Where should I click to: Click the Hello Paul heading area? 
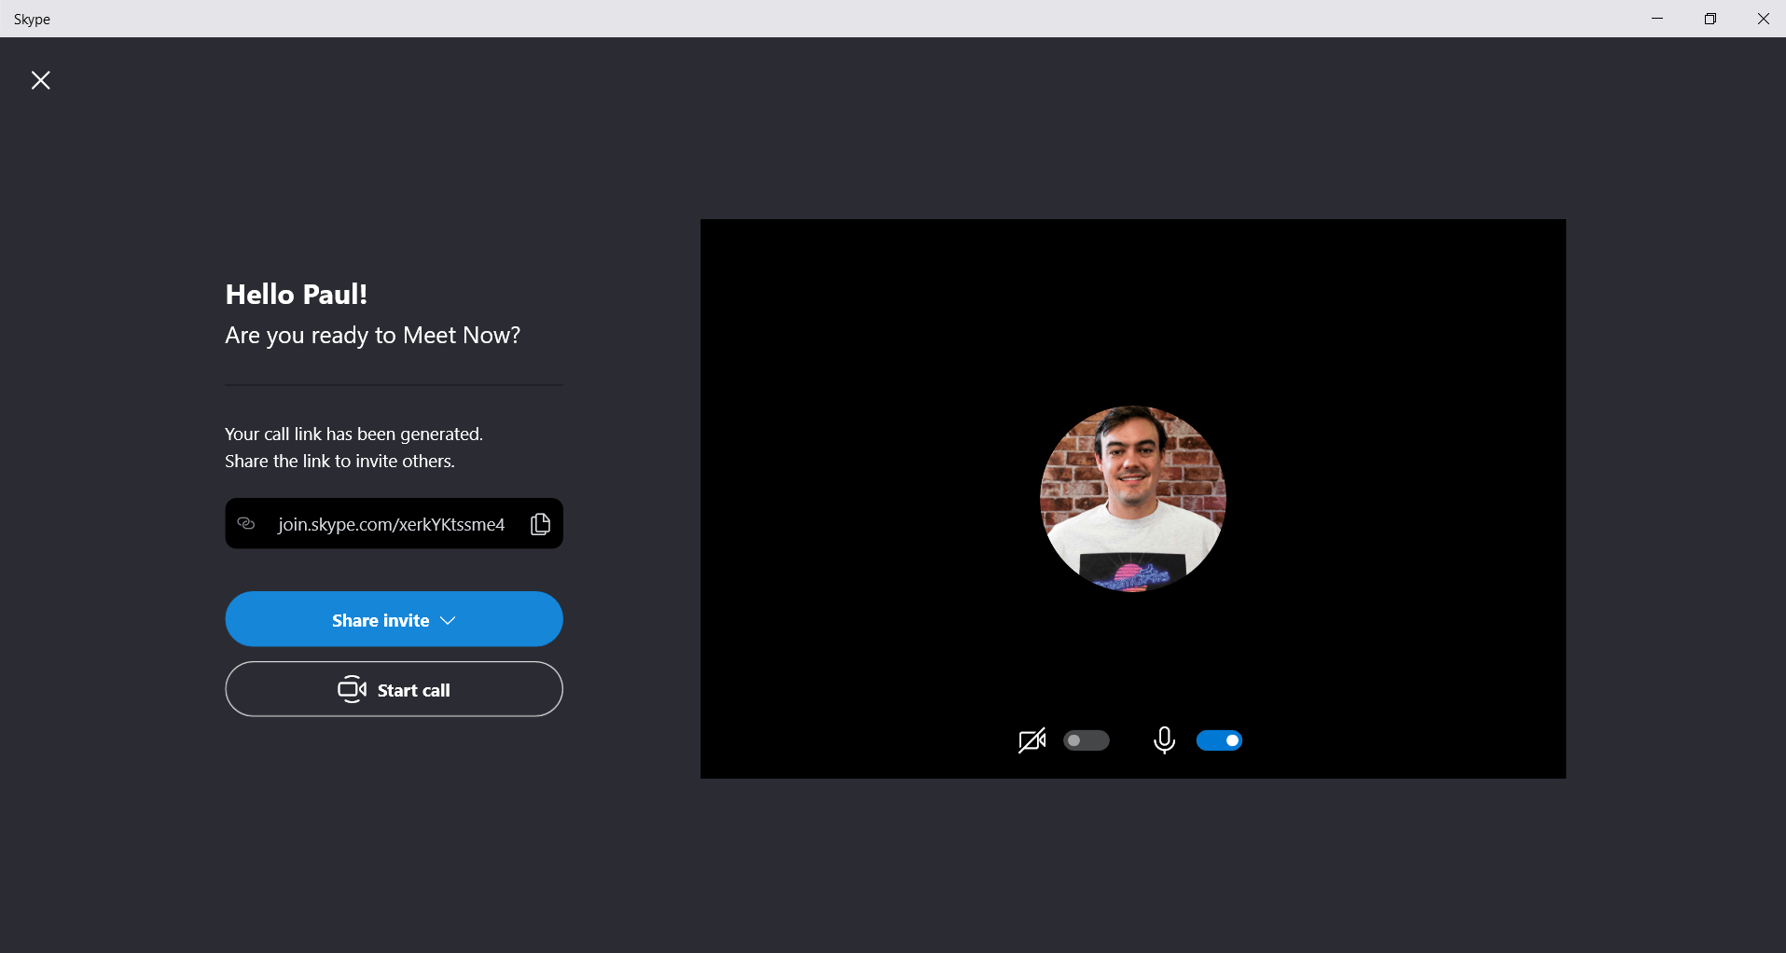[x=296, y=294]
